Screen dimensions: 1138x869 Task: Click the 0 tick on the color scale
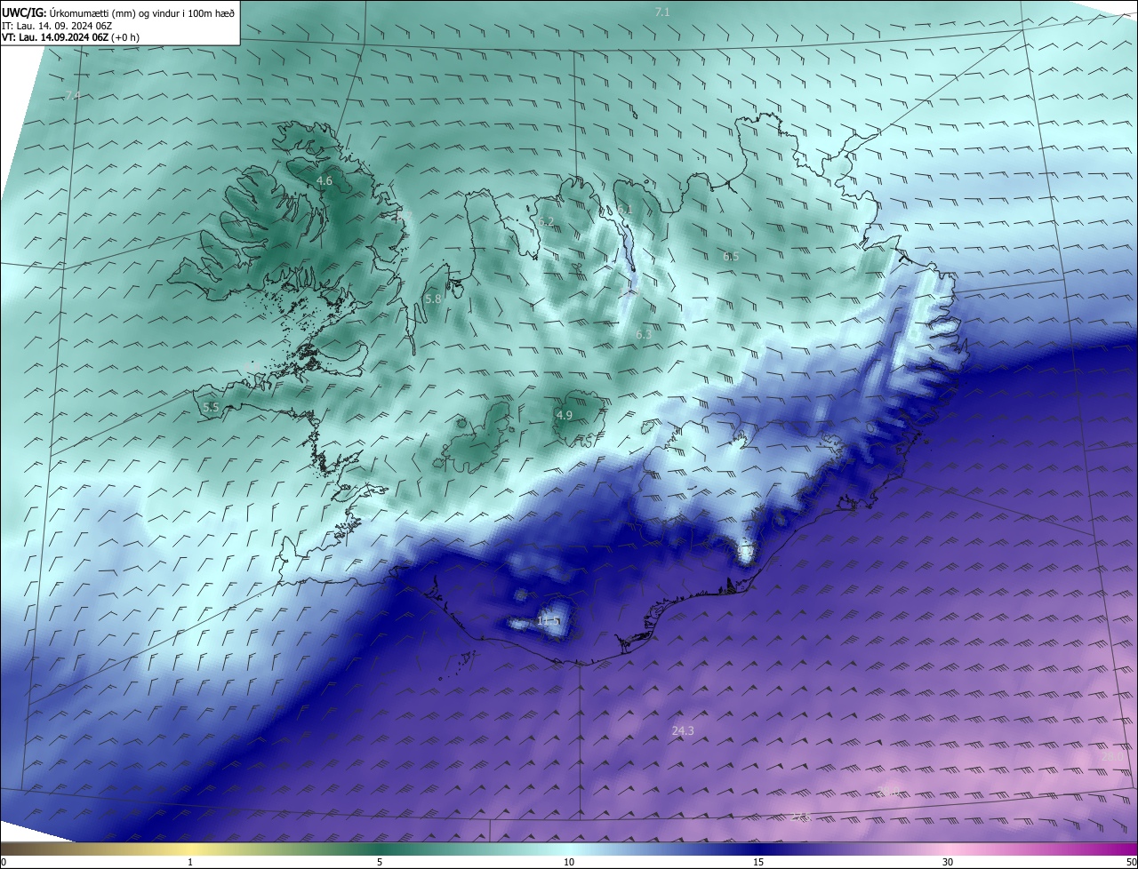[x=4, y=863]
